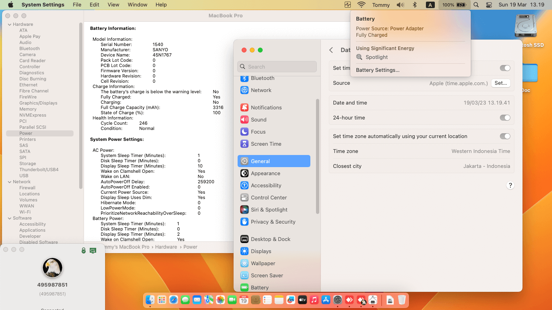Screen dimensions: 552x310
Task: Toggle the automatic time switch above the Source row
Action: [505, 68]
